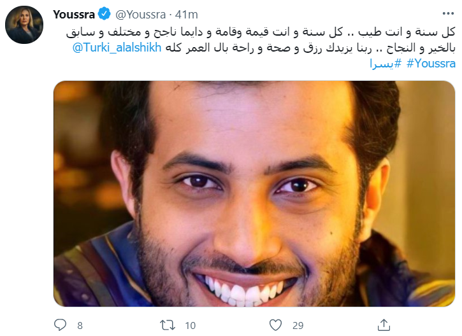This screenshot has width=462, height=336.
Task: Open the reply speech bubble icon
Action: point(60,325)
